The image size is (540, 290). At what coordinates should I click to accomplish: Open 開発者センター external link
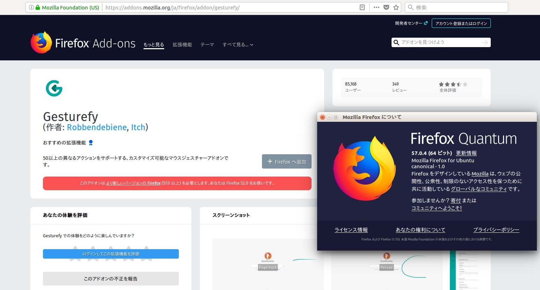(411, 23)
